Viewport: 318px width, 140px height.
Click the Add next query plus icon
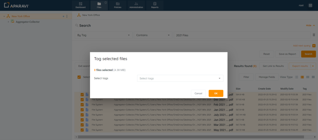[314, 46]
